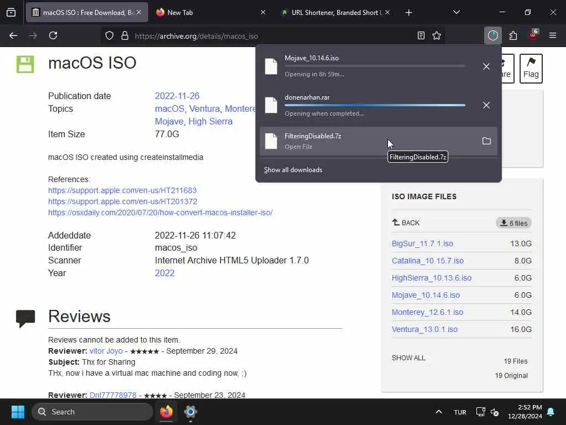Open the osxdaily.com reference link

click(x=160, y=212)
